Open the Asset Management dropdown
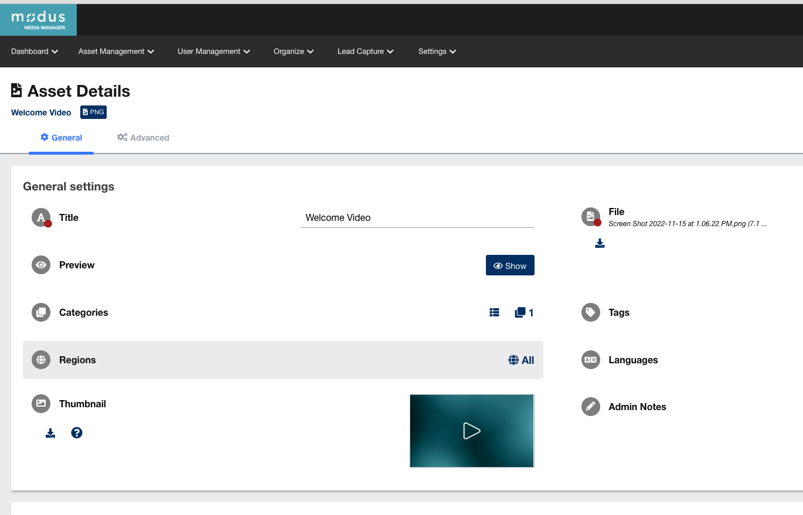This screenshot has height=515, width=803. (116, 52)
